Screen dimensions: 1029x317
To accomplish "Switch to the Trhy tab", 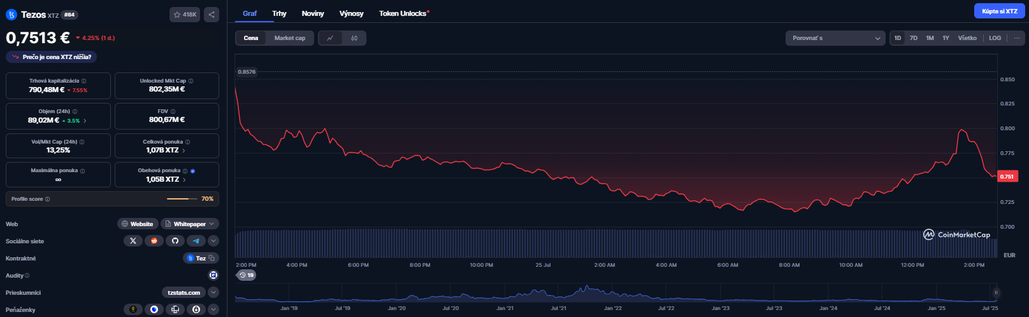I will 279,13.
